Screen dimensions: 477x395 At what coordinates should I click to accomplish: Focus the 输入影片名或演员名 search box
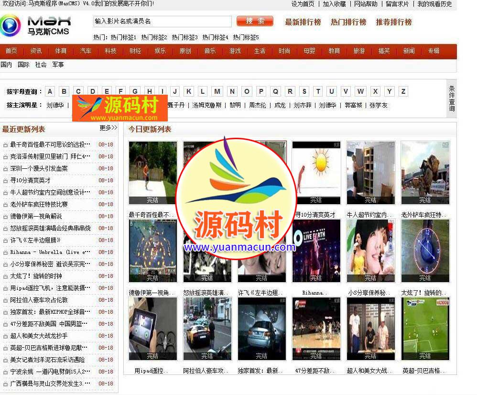pos(162,22)
